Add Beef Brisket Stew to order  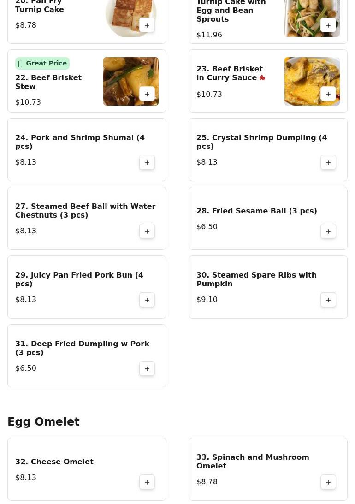(147, 94)
